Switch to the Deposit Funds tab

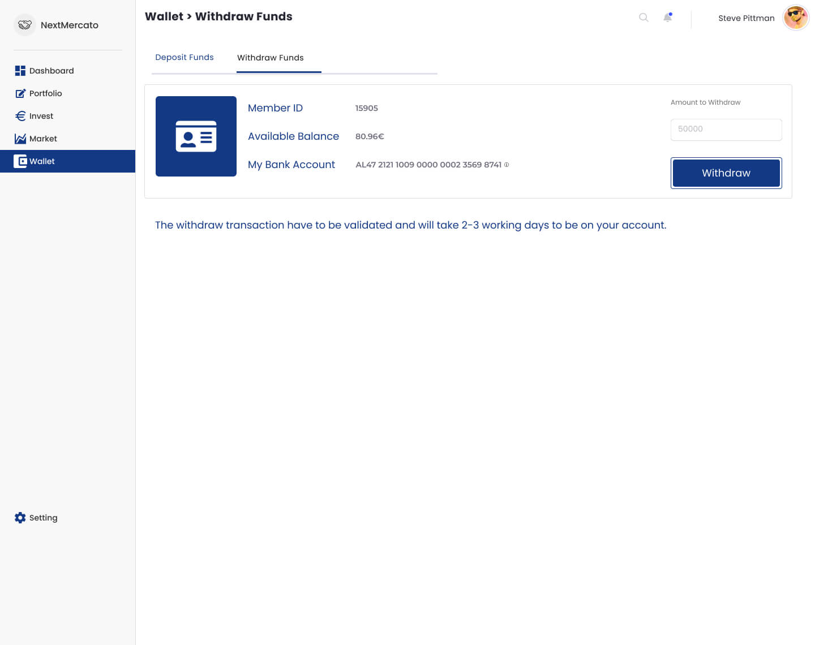[x=185, y=57]
